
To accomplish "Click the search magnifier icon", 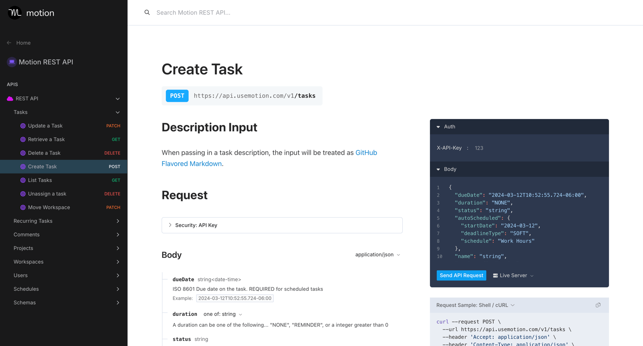I will [147, 12].
